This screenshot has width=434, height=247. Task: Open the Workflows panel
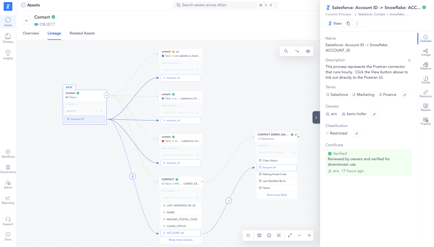(x=8, y=154)
